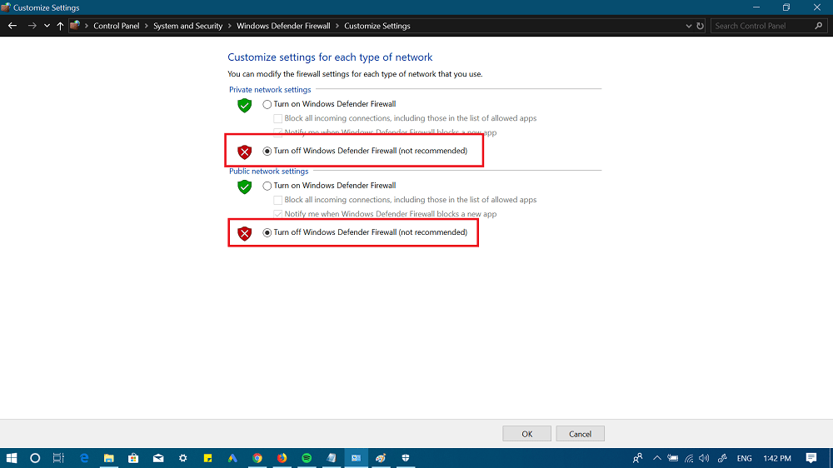Click the battery icon in tray
The height and width of the screenshot is (468, 833).
(x=672, y=458)
